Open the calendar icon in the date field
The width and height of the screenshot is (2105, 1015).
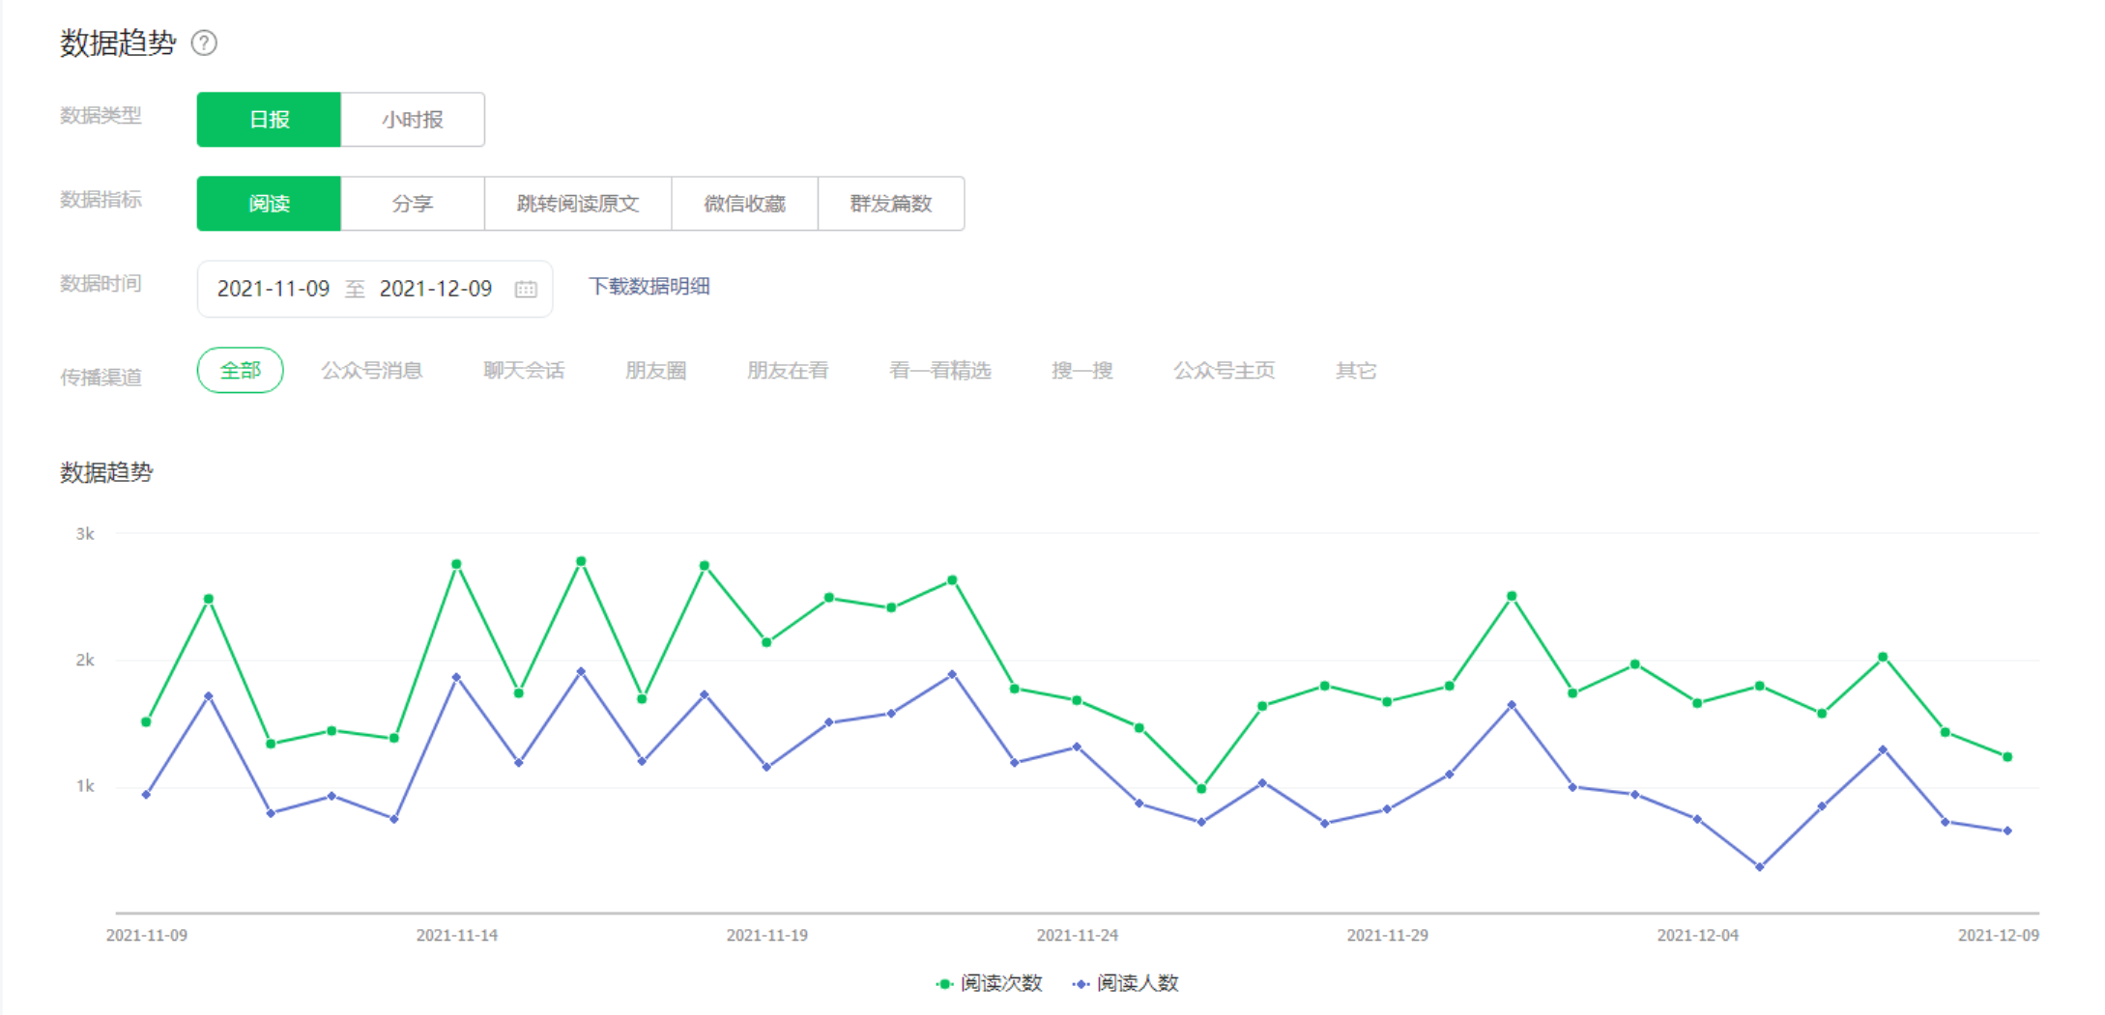pos(526,289)
